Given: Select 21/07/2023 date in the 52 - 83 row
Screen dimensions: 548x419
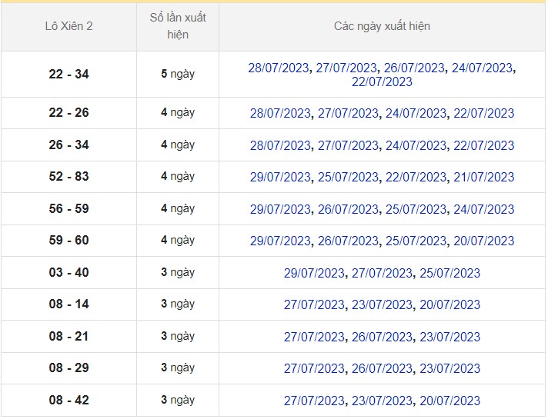Looking at the screenshot, I should tap(483, 177).
